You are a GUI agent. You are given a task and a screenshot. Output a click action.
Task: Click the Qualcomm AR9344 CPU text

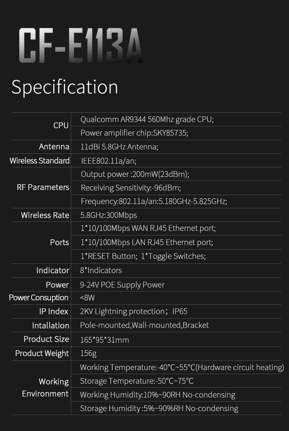[147, 119]
